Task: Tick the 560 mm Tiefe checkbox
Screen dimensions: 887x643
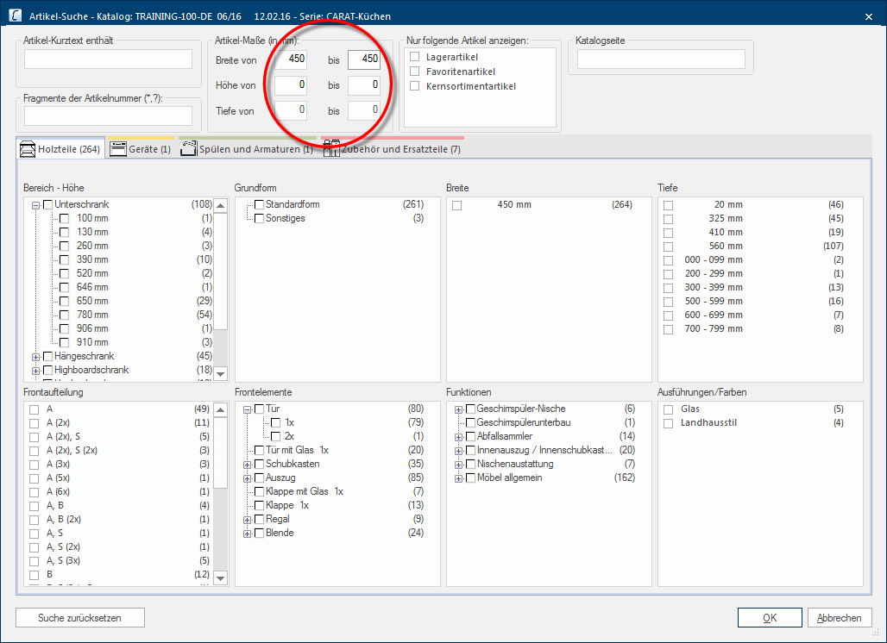Action: coord(669,247)
